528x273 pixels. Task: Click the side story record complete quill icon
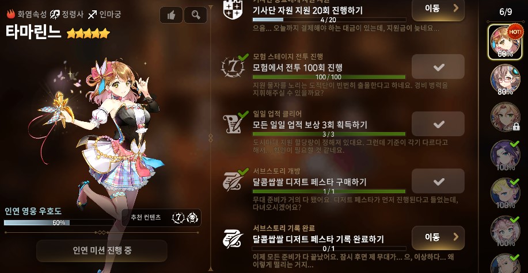[233, 239]
